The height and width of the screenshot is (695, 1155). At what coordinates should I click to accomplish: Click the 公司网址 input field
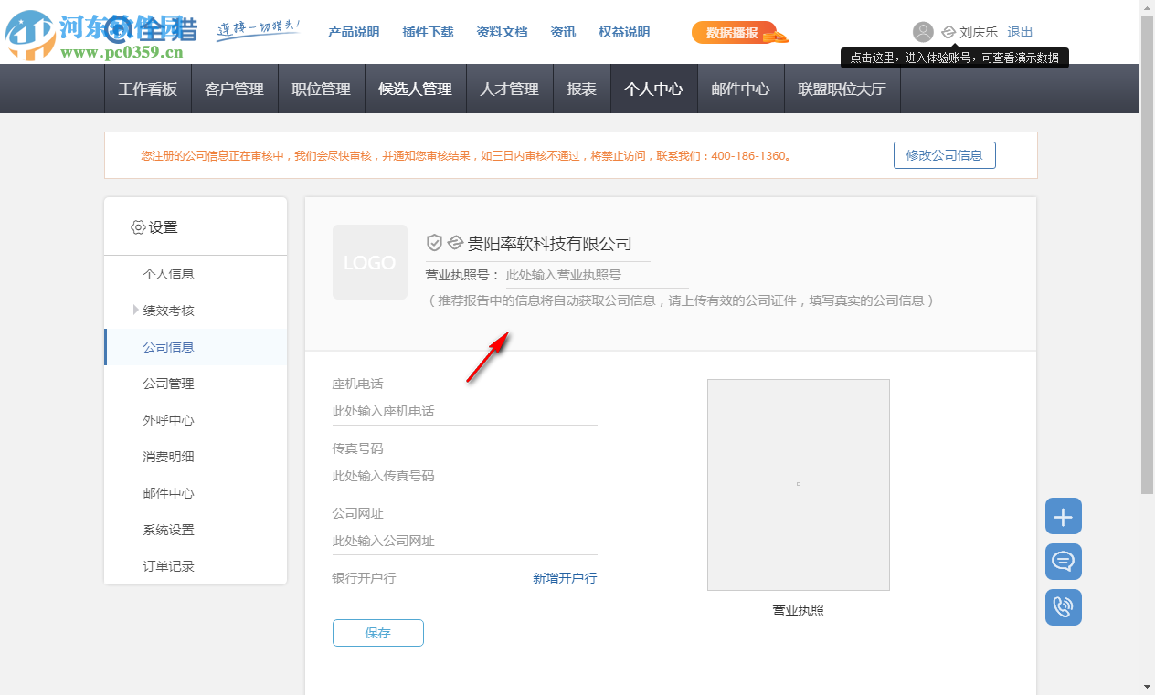[x=465, y=542]
